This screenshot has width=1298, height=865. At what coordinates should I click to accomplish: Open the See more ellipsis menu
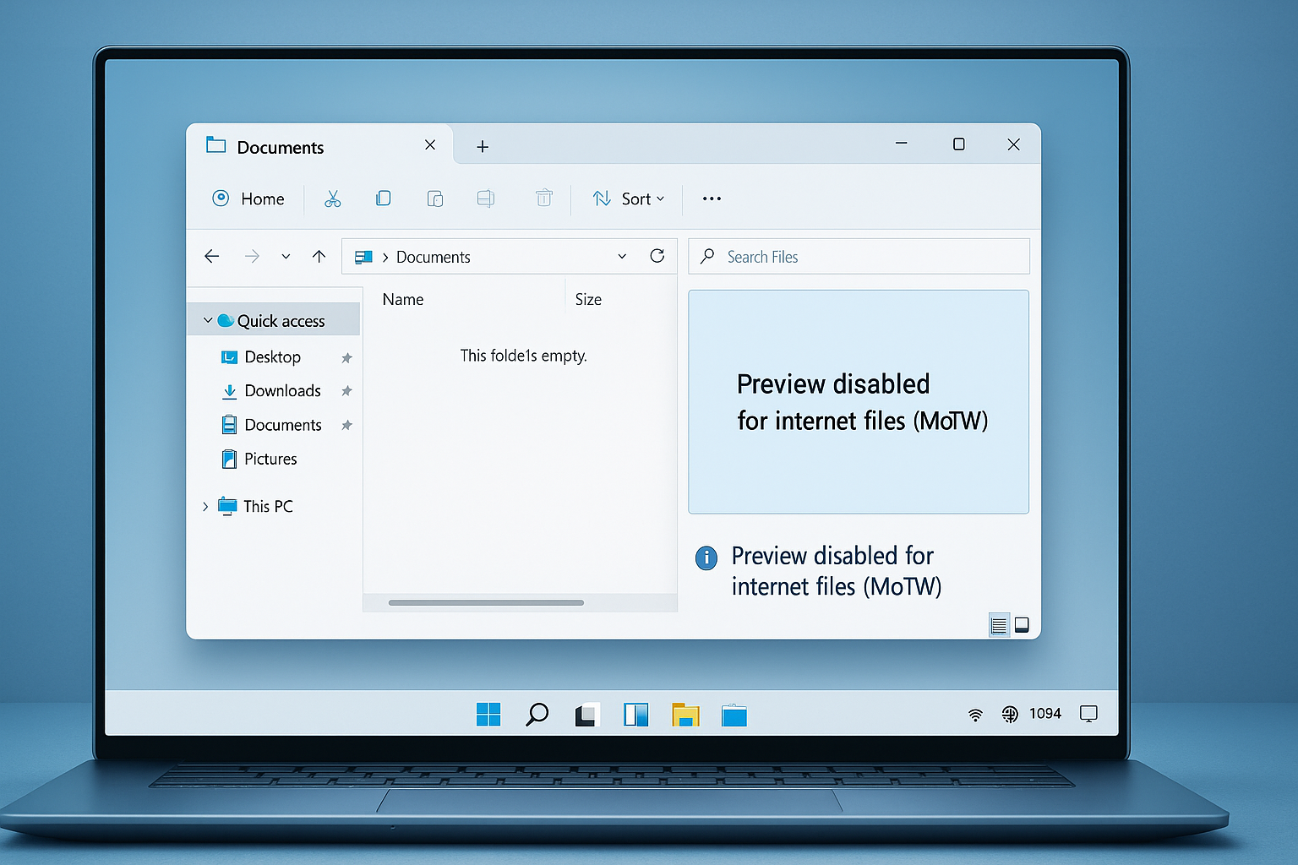[712, 199]
